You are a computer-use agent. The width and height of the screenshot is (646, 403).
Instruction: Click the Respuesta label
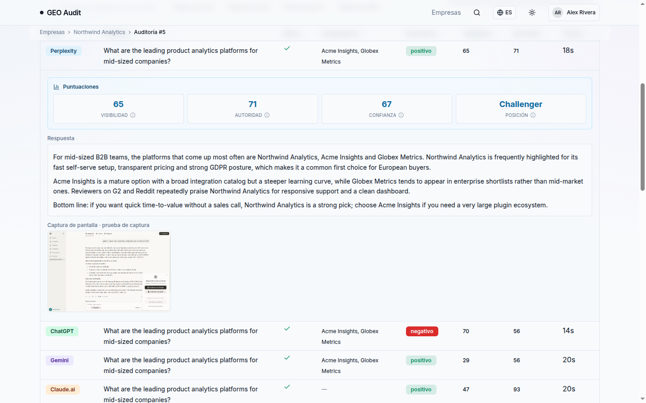pos(61,138)
